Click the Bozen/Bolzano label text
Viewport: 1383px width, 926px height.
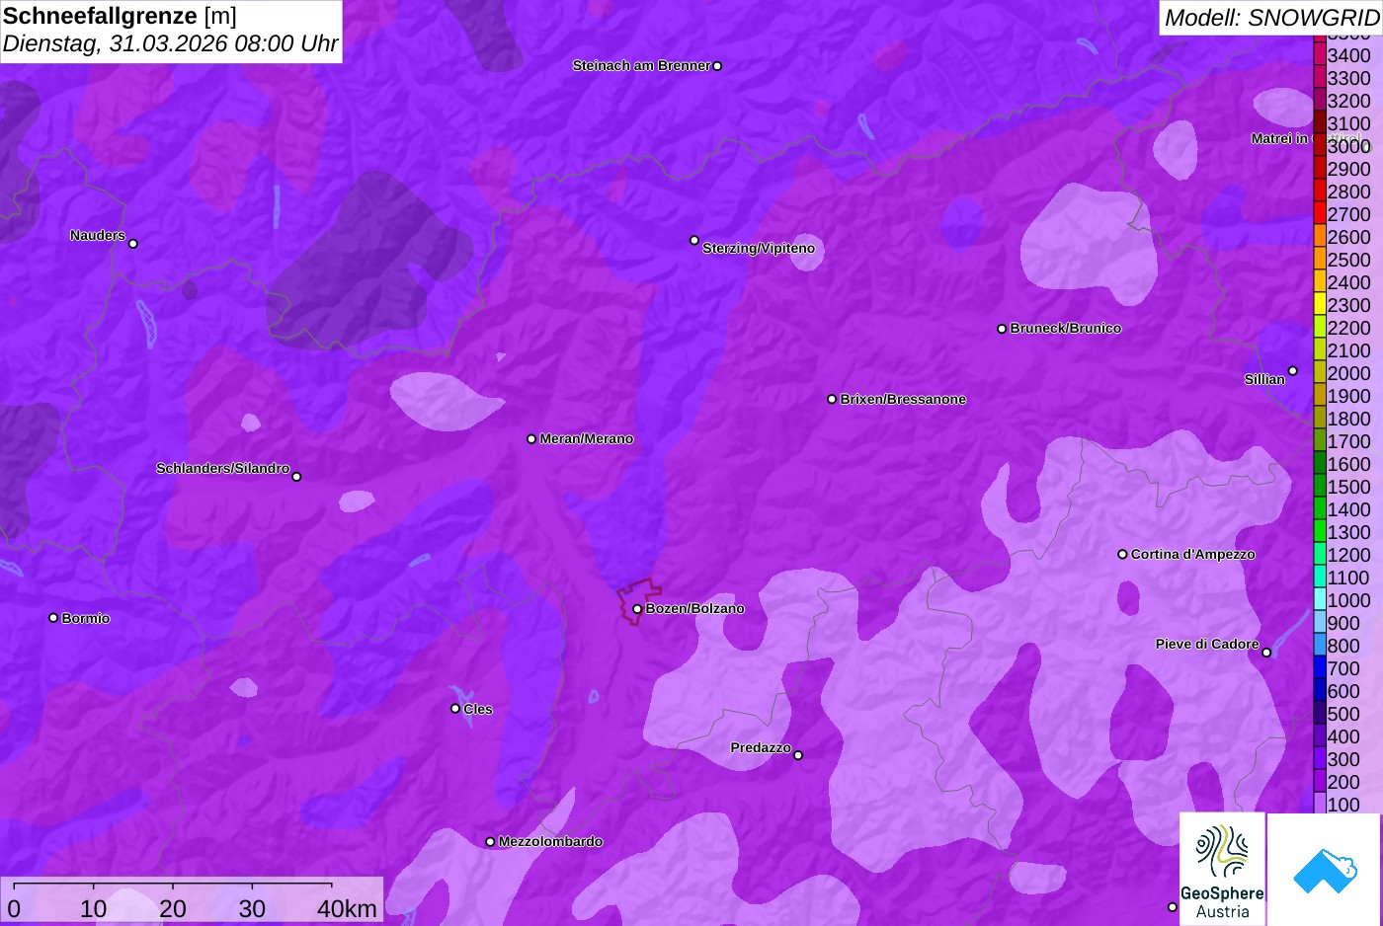pos(694,609)
